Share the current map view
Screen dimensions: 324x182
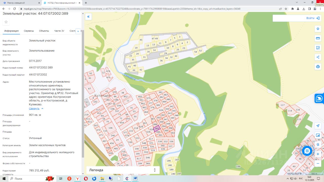coord(318,57)
